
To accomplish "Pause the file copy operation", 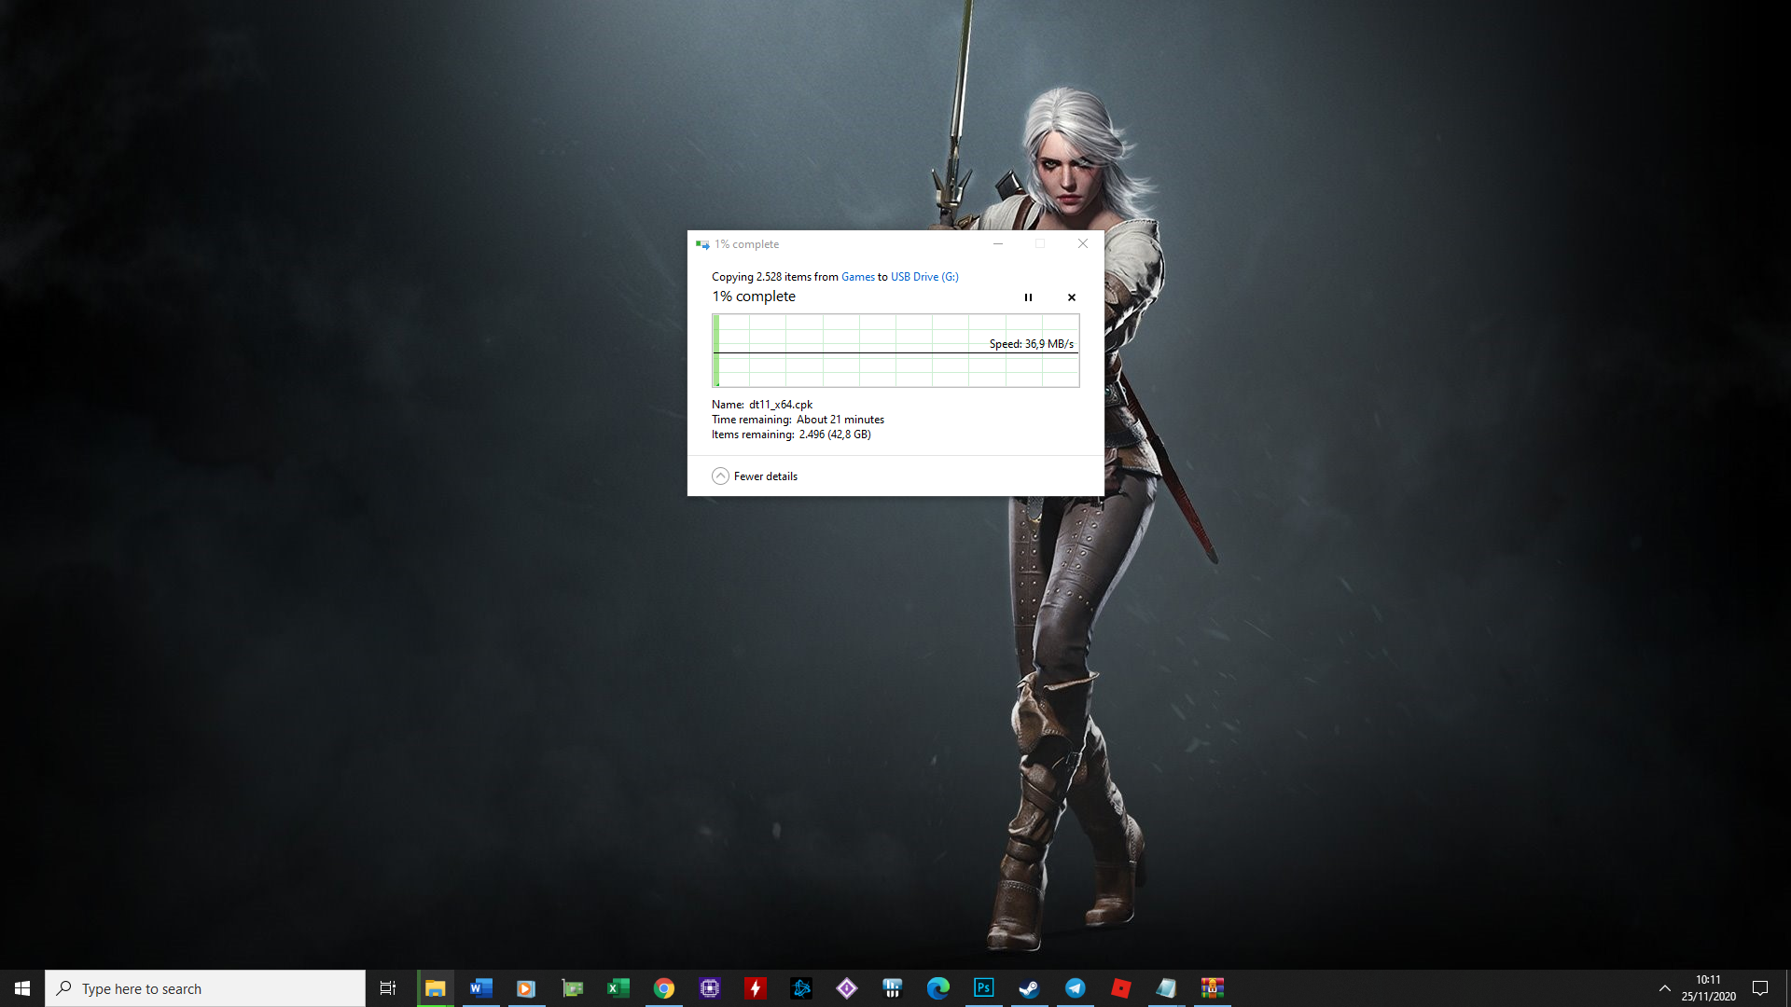I will 1028,297.
